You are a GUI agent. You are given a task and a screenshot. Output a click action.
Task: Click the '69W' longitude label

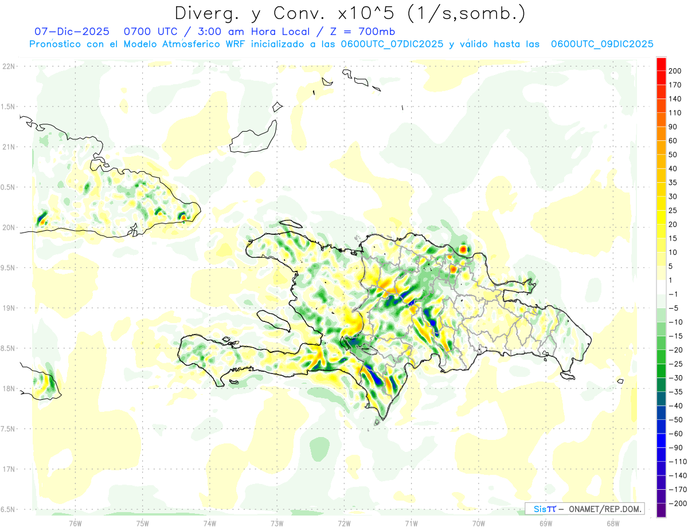tap(546, 523)
